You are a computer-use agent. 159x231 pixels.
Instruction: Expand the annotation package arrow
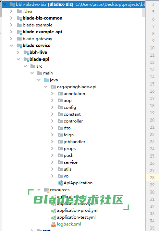pos(52,94)
